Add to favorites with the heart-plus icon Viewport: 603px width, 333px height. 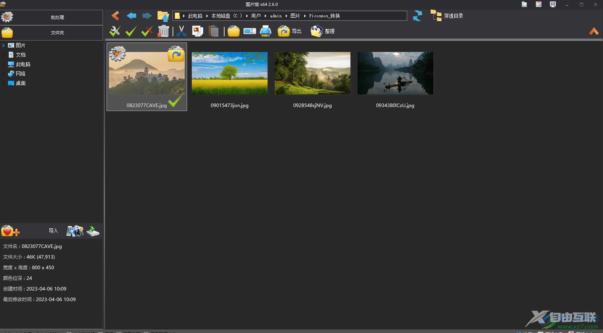click(10, 231)
